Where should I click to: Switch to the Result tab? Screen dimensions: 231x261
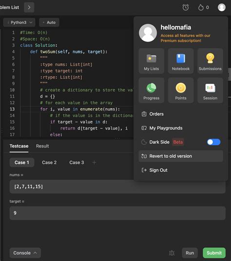(42, 146)
